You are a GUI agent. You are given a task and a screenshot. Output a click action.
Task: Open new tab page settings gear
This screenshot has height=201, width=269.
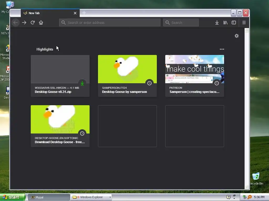tap(237, 36)
